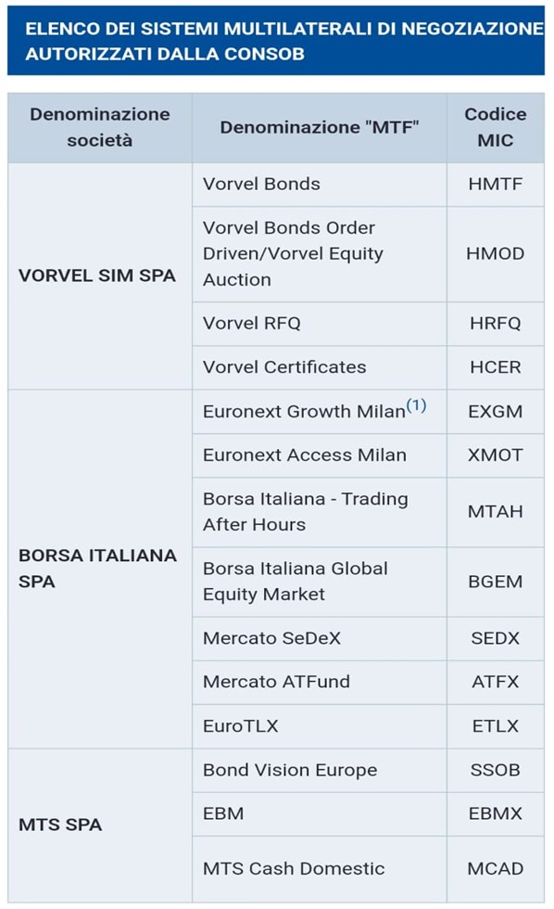Image resolution: width=554 pixels, height=909 pixels.
Task: Select the XMOT code cell
Action: pyautogui.click(x=496, y=455)
